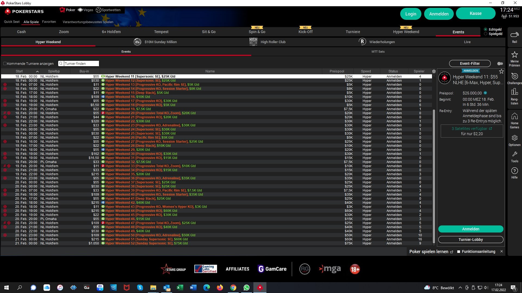Select the Spielgeld radio button
Image resolution: width=522 pixels, height=293 pixels.
[486, 34]
